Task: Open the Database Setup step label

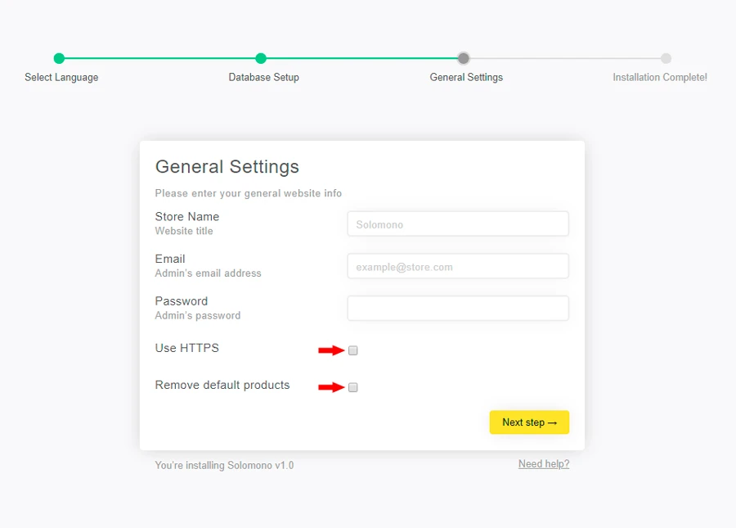Action: click(263, 78)
